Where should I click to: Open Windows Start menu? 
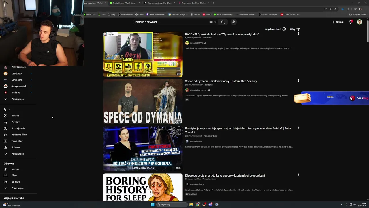tap(153, 205)
